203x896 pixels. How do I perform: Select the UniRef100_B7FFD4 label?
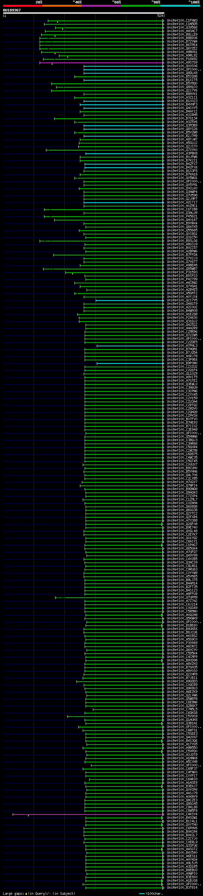tap(182, 255)
